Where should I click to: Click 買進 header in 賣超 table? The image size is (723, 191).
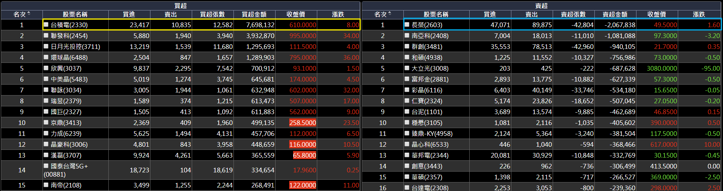click(x=490, y=14)
